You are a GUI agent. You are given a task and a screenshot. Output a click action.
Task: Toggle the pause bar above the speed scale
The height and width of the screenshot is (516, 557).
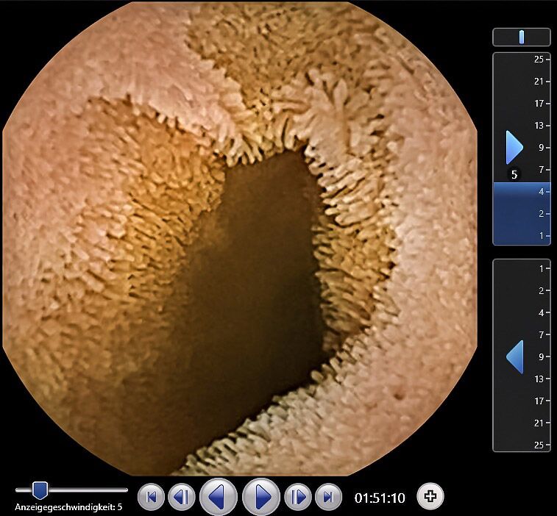[x=521, y=37]
